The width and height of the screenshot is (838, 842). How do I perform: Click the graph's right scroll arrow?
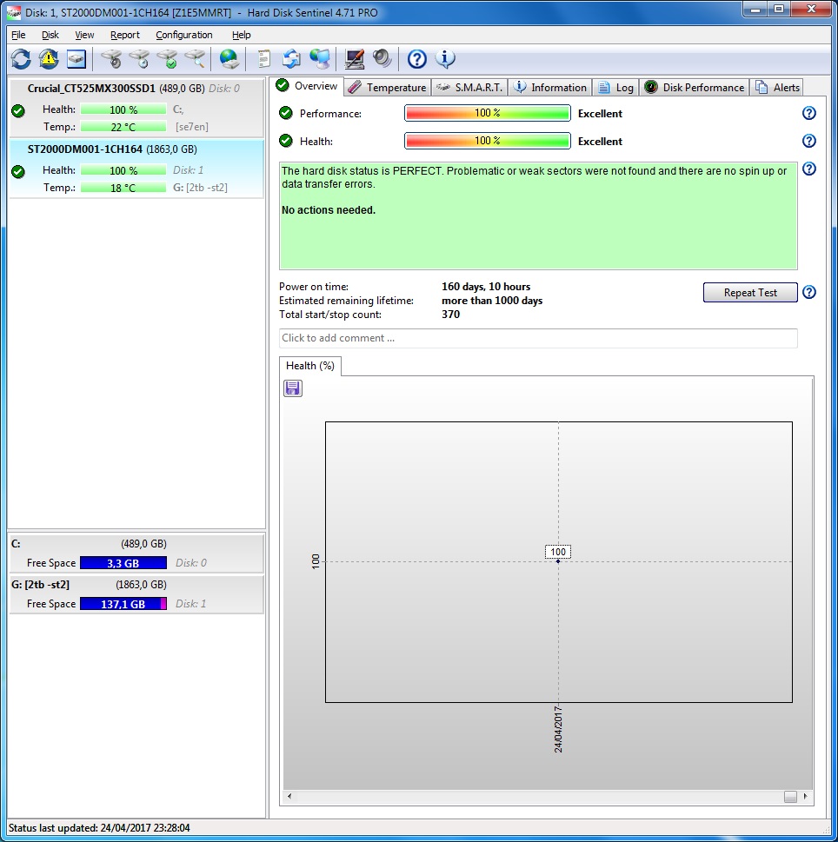tap(805, 796)
